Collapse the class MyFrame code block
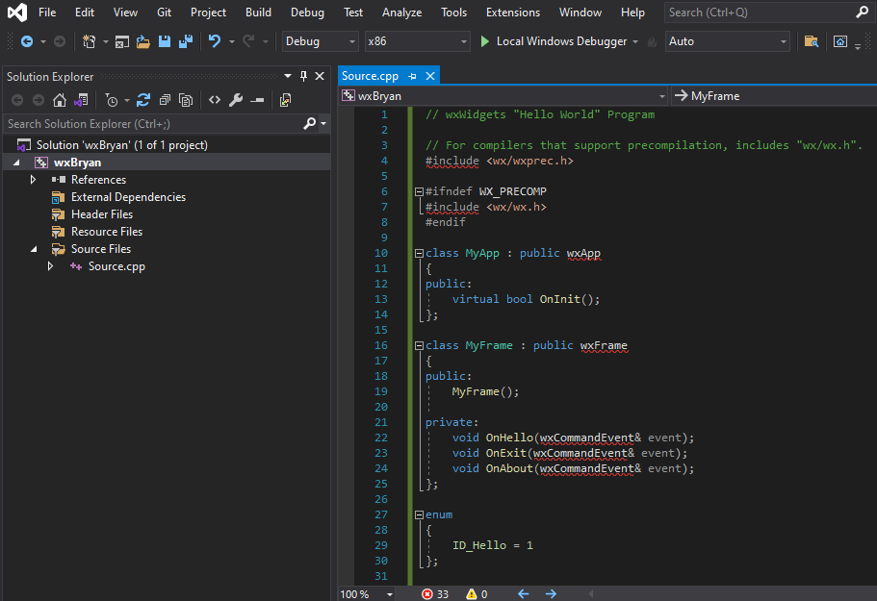The image size is (877, 601). point(419,346)
